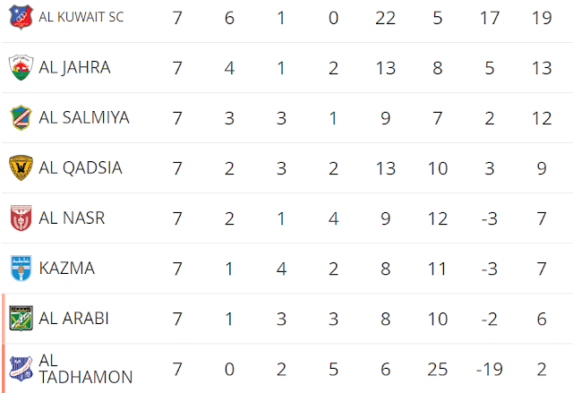Click the Kazma blue club badge
The width and height of the screenshot is (573, 393).
click(x=20, y=268)
